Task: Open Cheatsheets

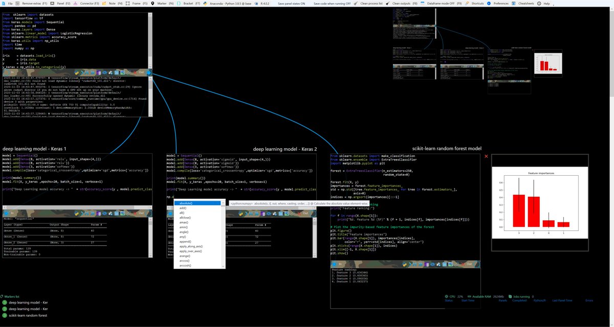Action: (x=522, y=3)
